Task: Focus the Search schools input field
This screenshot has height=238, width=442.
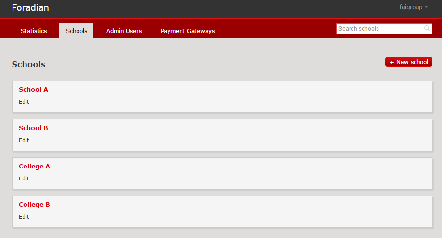Action: [x=379, y=29]
